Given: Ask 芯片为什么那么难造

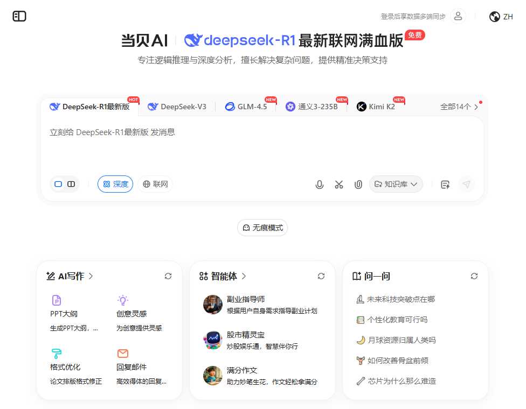Looking at the screenshot, I should pyautogui.click(x=396, y=381).
